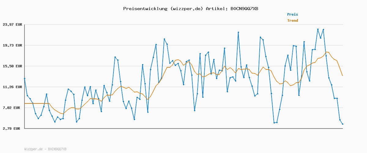
Task: Click the 7.02 EUR axis label
Action: [13, 108]
